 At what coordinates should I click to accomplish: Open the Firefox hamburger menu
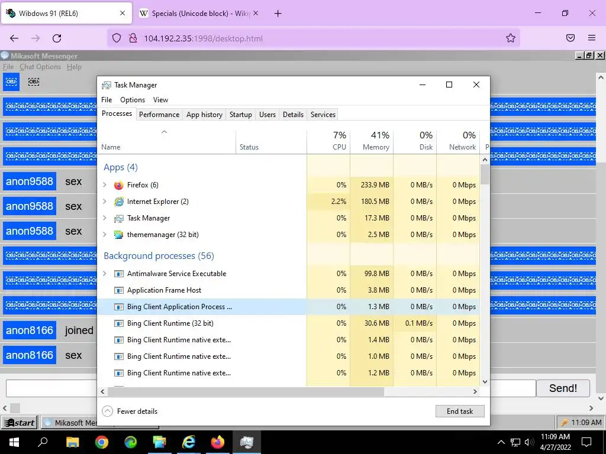592,38
